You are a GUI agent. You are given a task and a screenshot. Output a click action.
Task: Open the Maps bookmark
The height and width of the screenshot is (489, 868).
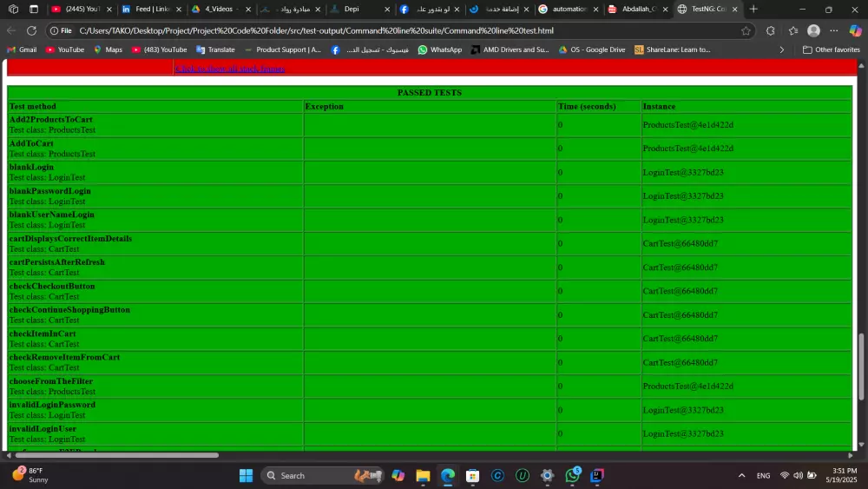tap(108, 50)
